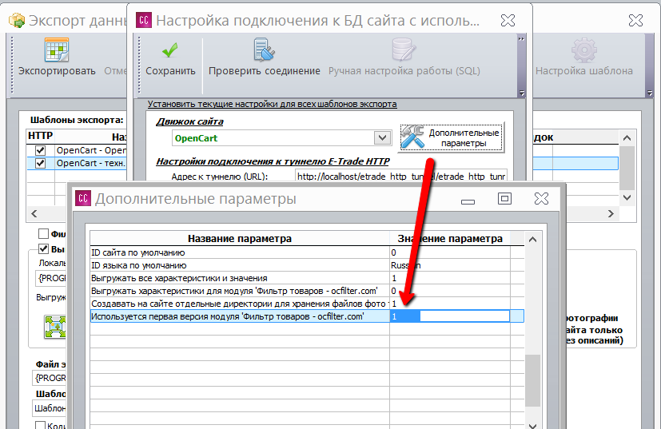The image size is (661, 429).
Task: Click the Экспортировать calendar icon
Action: point(57,50)
